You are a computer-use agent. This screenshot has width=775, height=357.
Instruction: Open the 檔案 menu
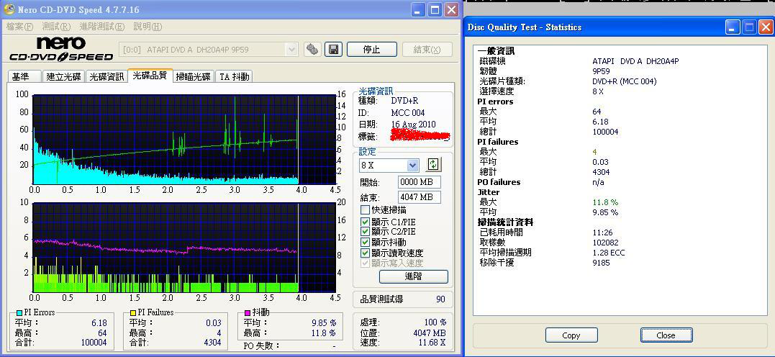[x=19, y=27]
